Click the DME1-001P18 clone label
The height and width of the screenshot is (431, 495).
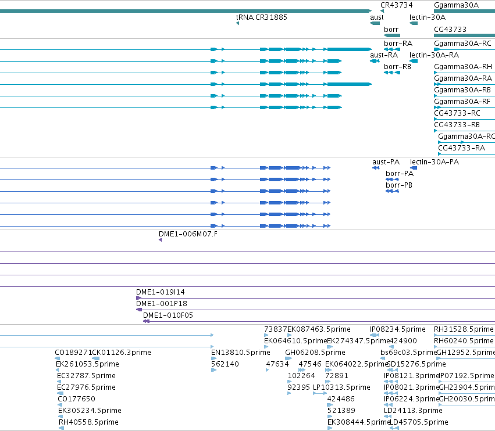click(162, 304)
